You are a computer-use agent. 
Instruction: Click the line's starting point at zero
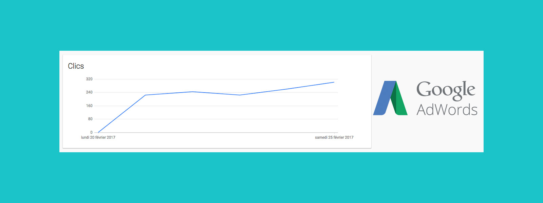(98, 132)
